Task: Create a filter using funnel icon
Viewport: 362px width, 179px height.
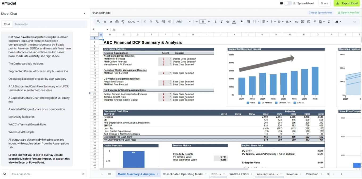Action: click(x=315, y=22)
